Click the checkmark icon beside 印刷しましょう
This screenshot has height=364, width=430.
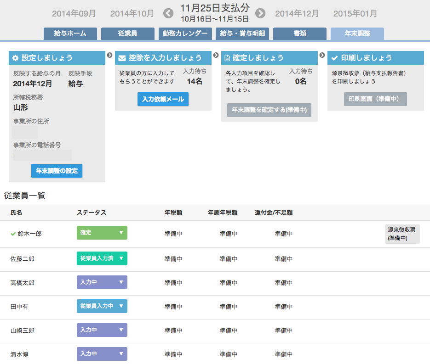point(334,58)
